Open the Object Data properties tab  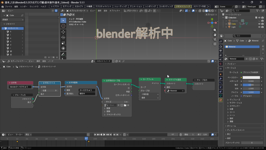tap(221, 96)
